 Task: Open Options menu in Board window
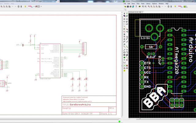[154, 4]
